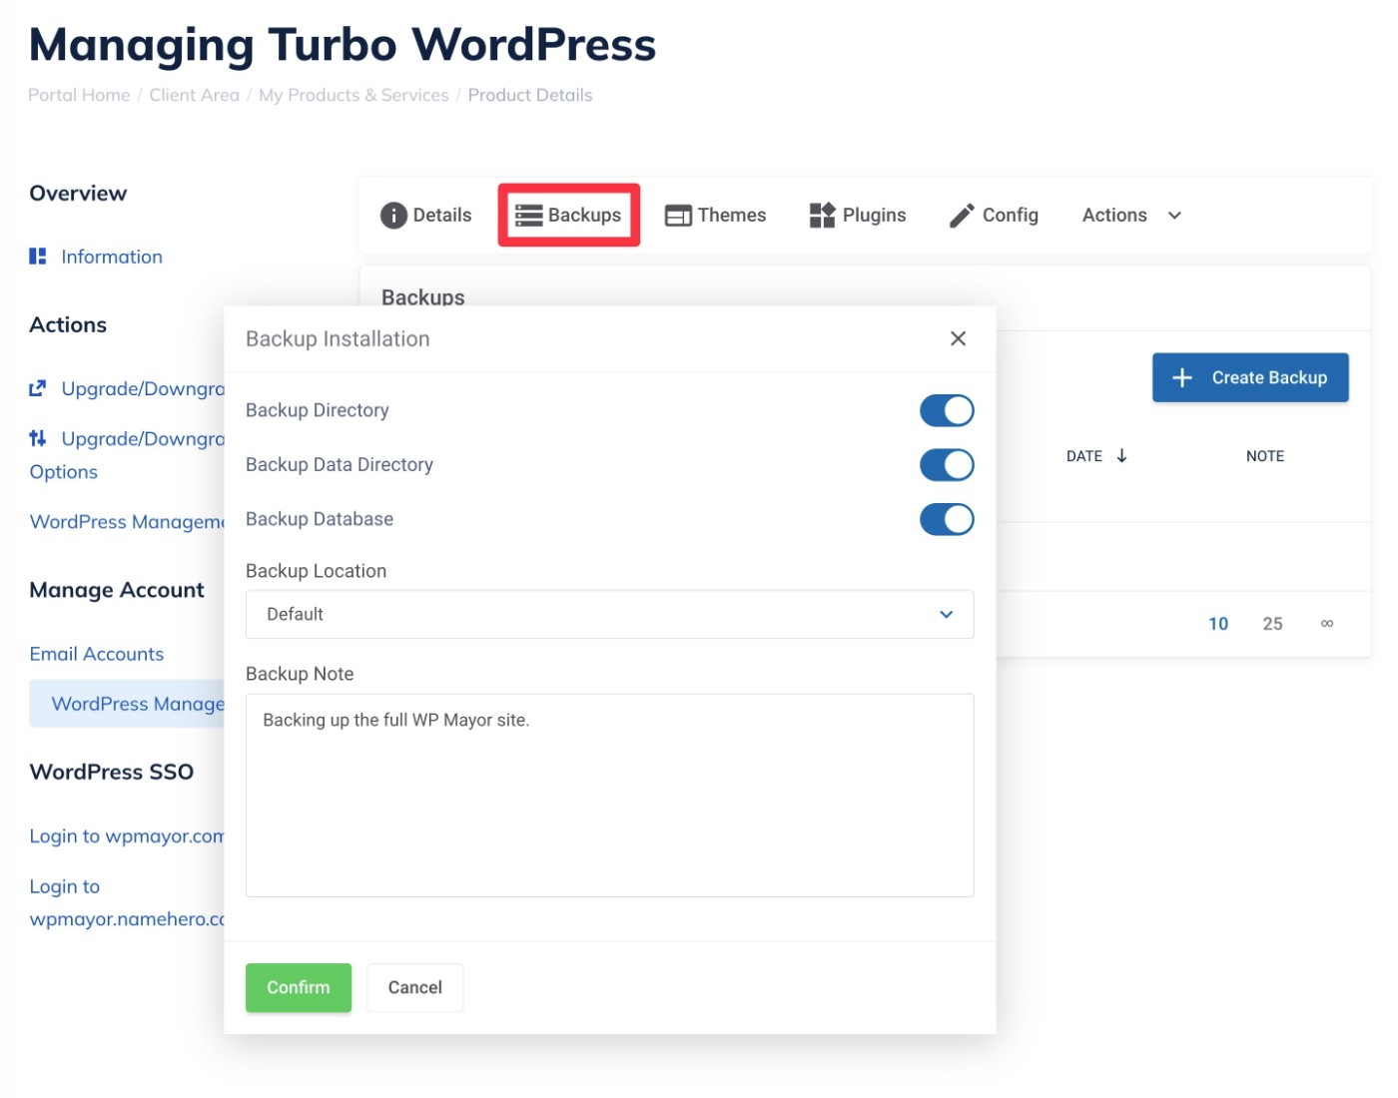Toggle Backup Data Directory switch
Screen dimensions: 1398x1098
tap(947, 465)
